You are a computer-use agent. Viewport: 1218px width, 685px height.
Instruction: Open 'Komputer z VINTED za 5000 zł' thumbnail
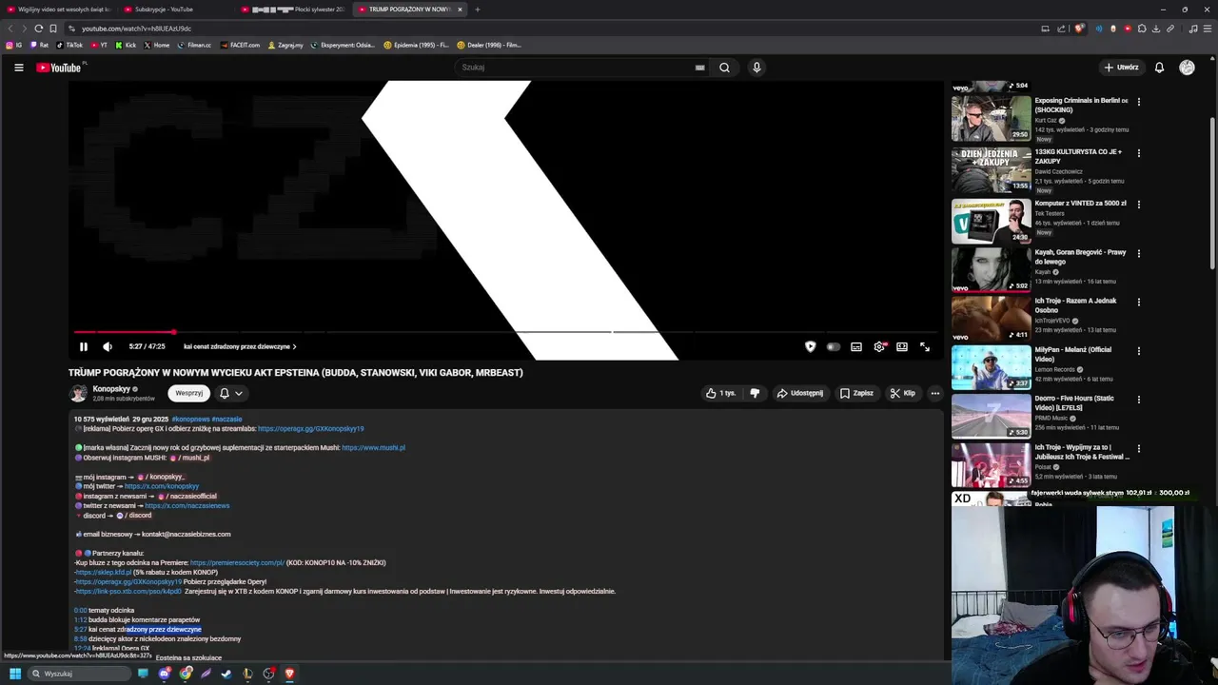pyautogui.click(x=991, y=221)
